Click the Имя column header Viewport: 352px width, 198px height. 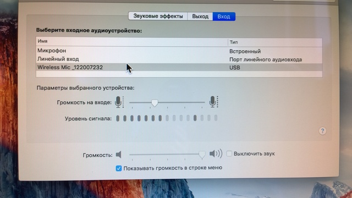point(132,42)
